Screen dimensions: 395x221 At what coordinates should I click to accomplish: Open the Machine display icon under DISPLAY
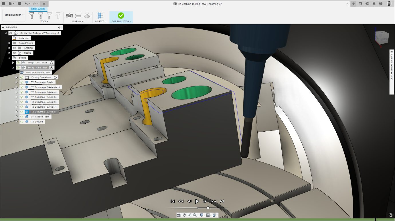[70, 15]
